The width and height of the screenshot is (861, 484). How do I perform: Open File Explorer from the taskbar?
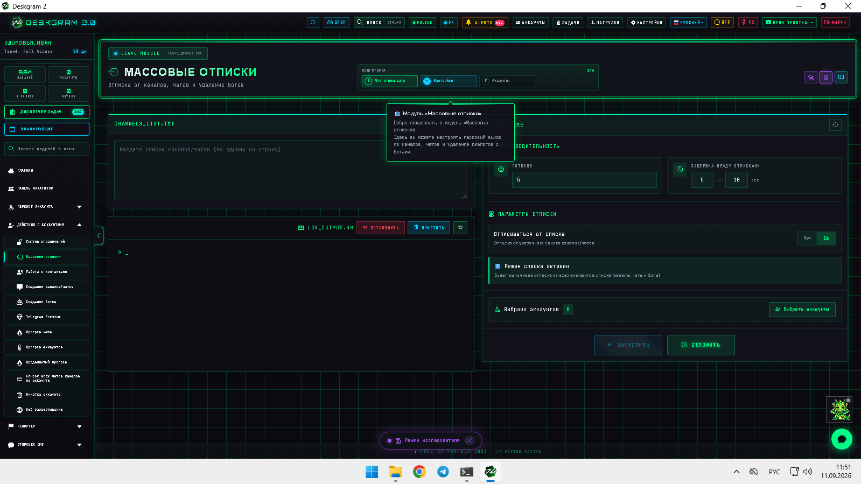click(396, 472)
